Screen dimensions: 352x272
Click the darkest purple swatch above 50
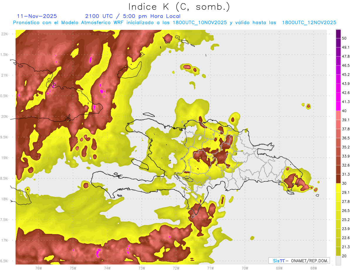pos(339,34)
